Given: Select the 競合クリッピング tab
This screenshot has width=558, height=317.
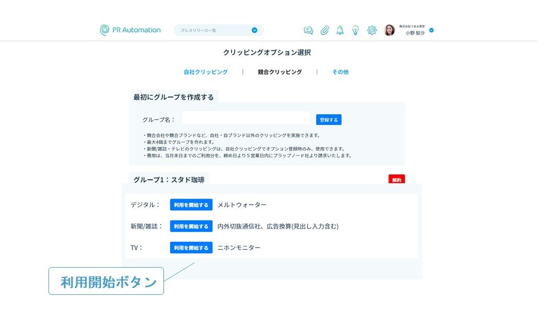Looking at the screenshot, I should (x=280, y=72).
